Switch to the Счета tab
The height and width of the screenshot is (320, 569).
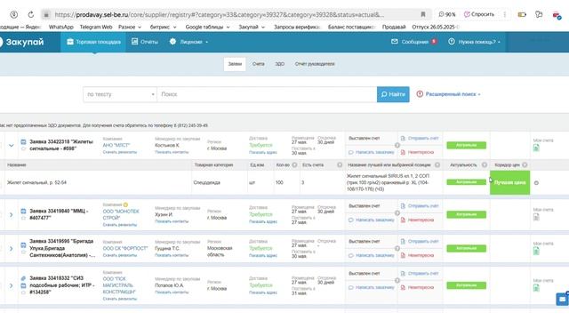[x=259, y=64]
